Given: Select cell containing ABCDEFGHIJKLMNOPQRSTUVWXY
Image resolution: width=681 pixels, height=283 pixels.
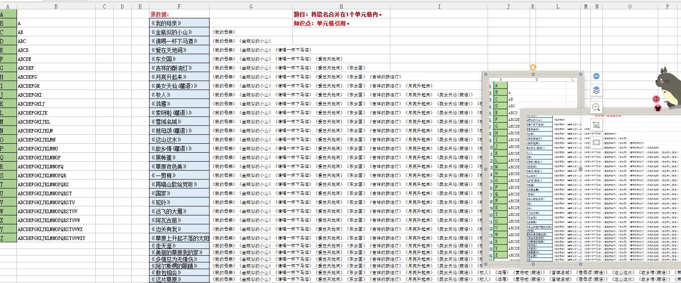Looking at the screenshot, I should tap(56, 238).
